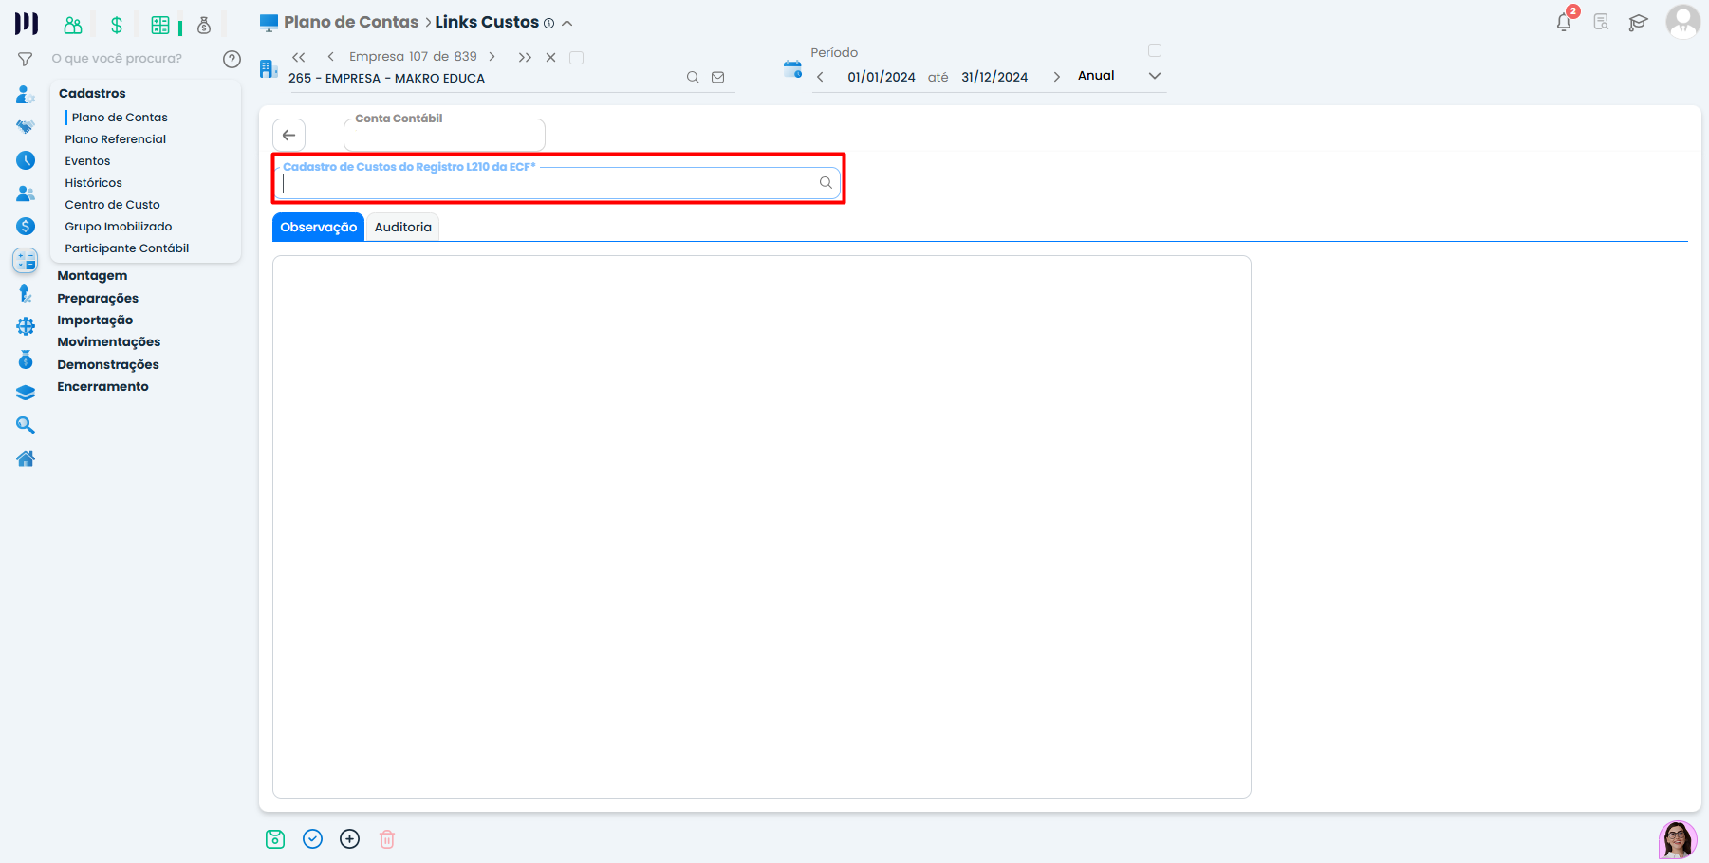Open Centro de Custo menu item

[x=112, y=205]
